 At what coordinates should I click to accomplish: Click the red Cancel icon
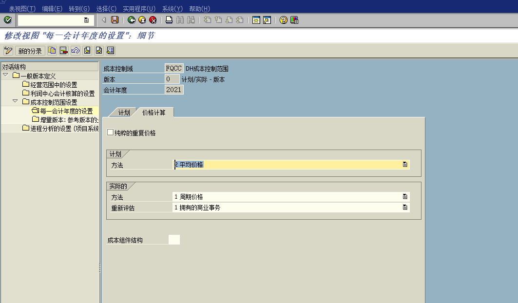tap(153, 20)
